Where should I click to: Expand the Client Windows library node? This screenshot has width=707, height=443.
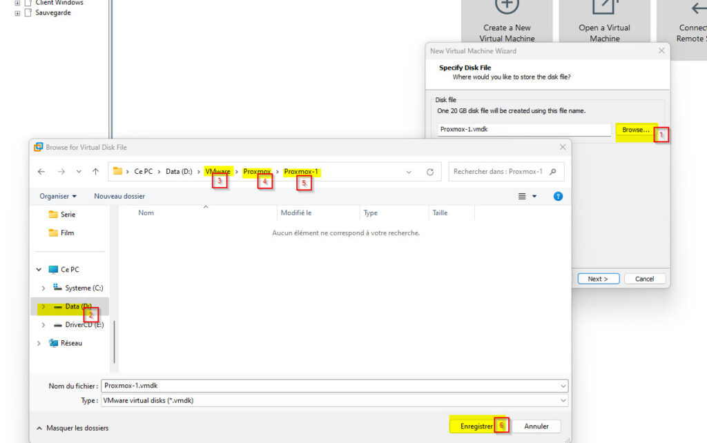[17, 3]
